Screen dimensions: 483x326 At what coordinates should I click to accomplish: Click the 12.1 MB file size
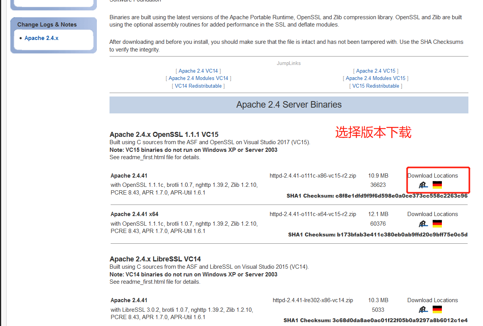click(378, 214)
